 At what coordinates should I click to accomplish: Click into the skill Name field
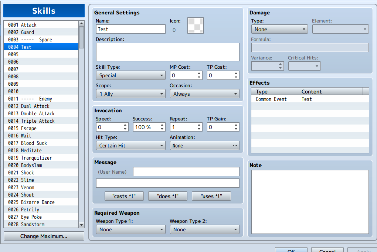[130, 29]
